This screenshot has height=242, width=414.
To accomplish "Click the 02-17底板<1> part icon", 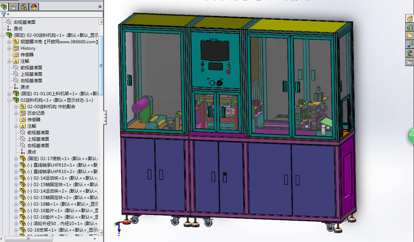I will [x=23, y=159].
